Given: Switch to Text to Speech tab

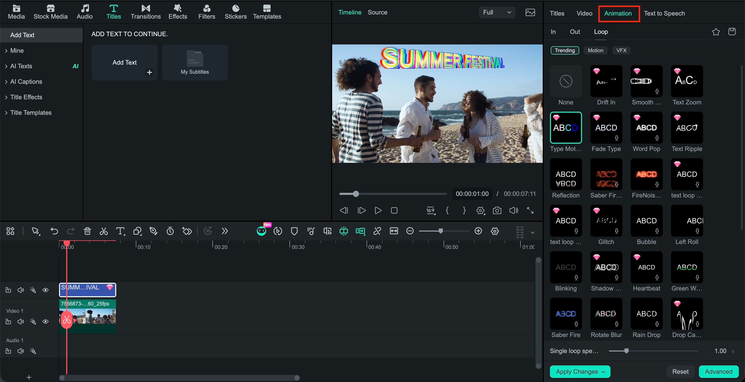Looking at the screenshot, I should click(x=664, y=14).
